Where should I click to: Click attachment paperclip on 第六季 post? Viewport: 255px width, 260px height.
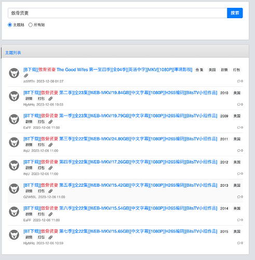point(50,214)
